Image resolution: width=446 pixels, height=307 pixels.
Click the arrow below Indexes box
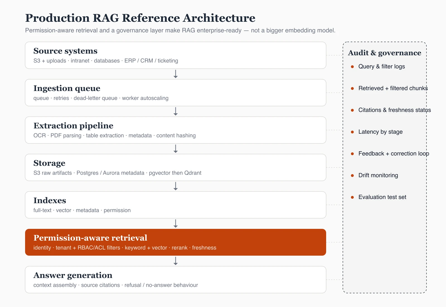point(176,224)
